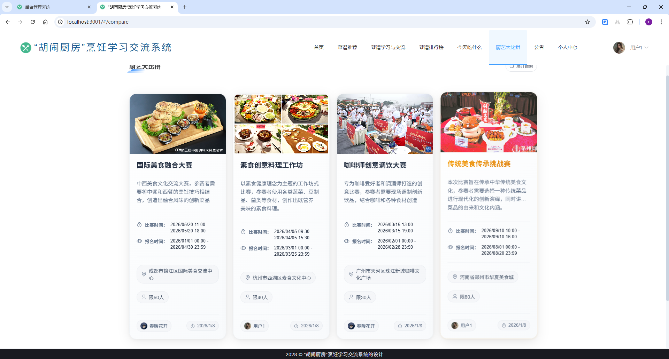The height and width of the screenshot is (359, 669).
Task: Click the clock icon beside 比赛时间 in 素食创意料理工作坊
Action: [x=243, y=232]
